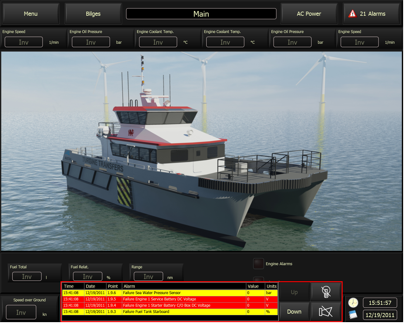Go to the Bilges page
Viewport: 405px width, 324px height.
coord(93,14)
